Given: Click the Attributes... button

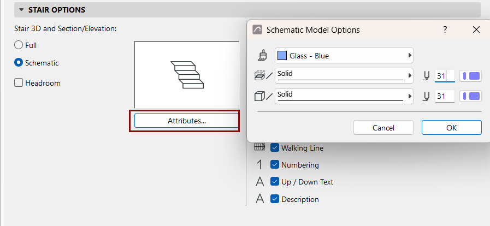Looking at the screenshot, I should pyautogui.click(x=187, y=121).
